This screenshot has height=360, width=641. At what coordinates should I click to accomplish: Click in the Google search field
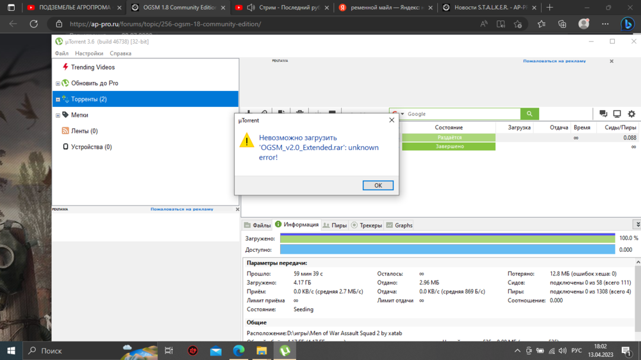click(462, 114)
